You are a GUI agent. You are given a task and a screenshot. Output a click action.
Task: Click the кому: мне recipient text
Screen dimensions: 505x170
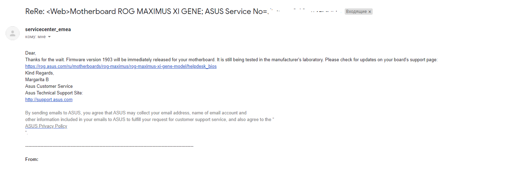point(35,37)
